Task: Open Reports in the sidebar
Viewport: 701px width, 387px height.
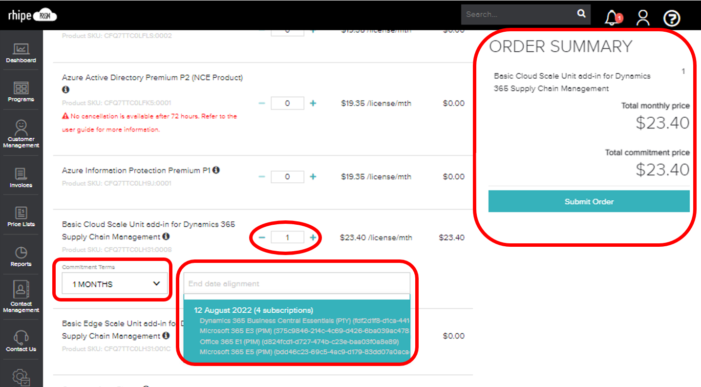Action: [21, 256]
